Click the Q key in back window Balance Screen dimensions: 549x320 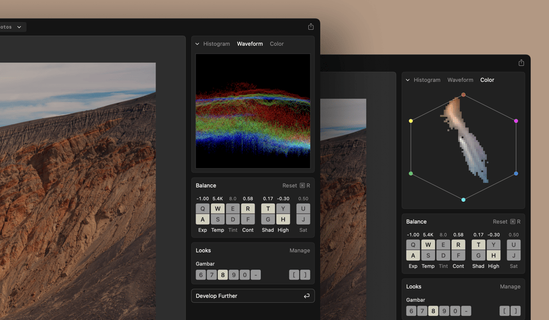[x=413, y=245]
